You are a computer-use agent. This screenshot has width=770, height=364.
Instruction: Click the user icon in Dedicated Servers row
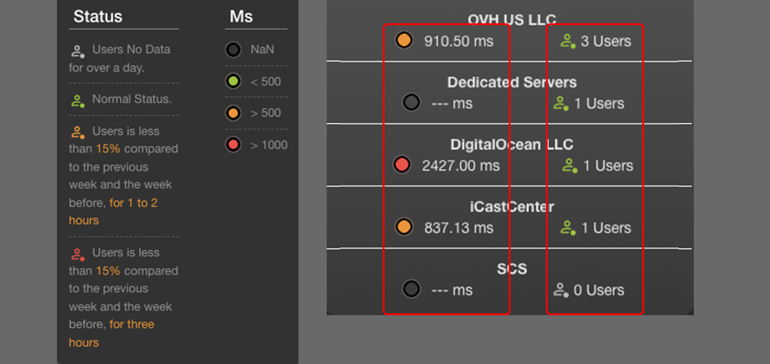click(561, 104)
